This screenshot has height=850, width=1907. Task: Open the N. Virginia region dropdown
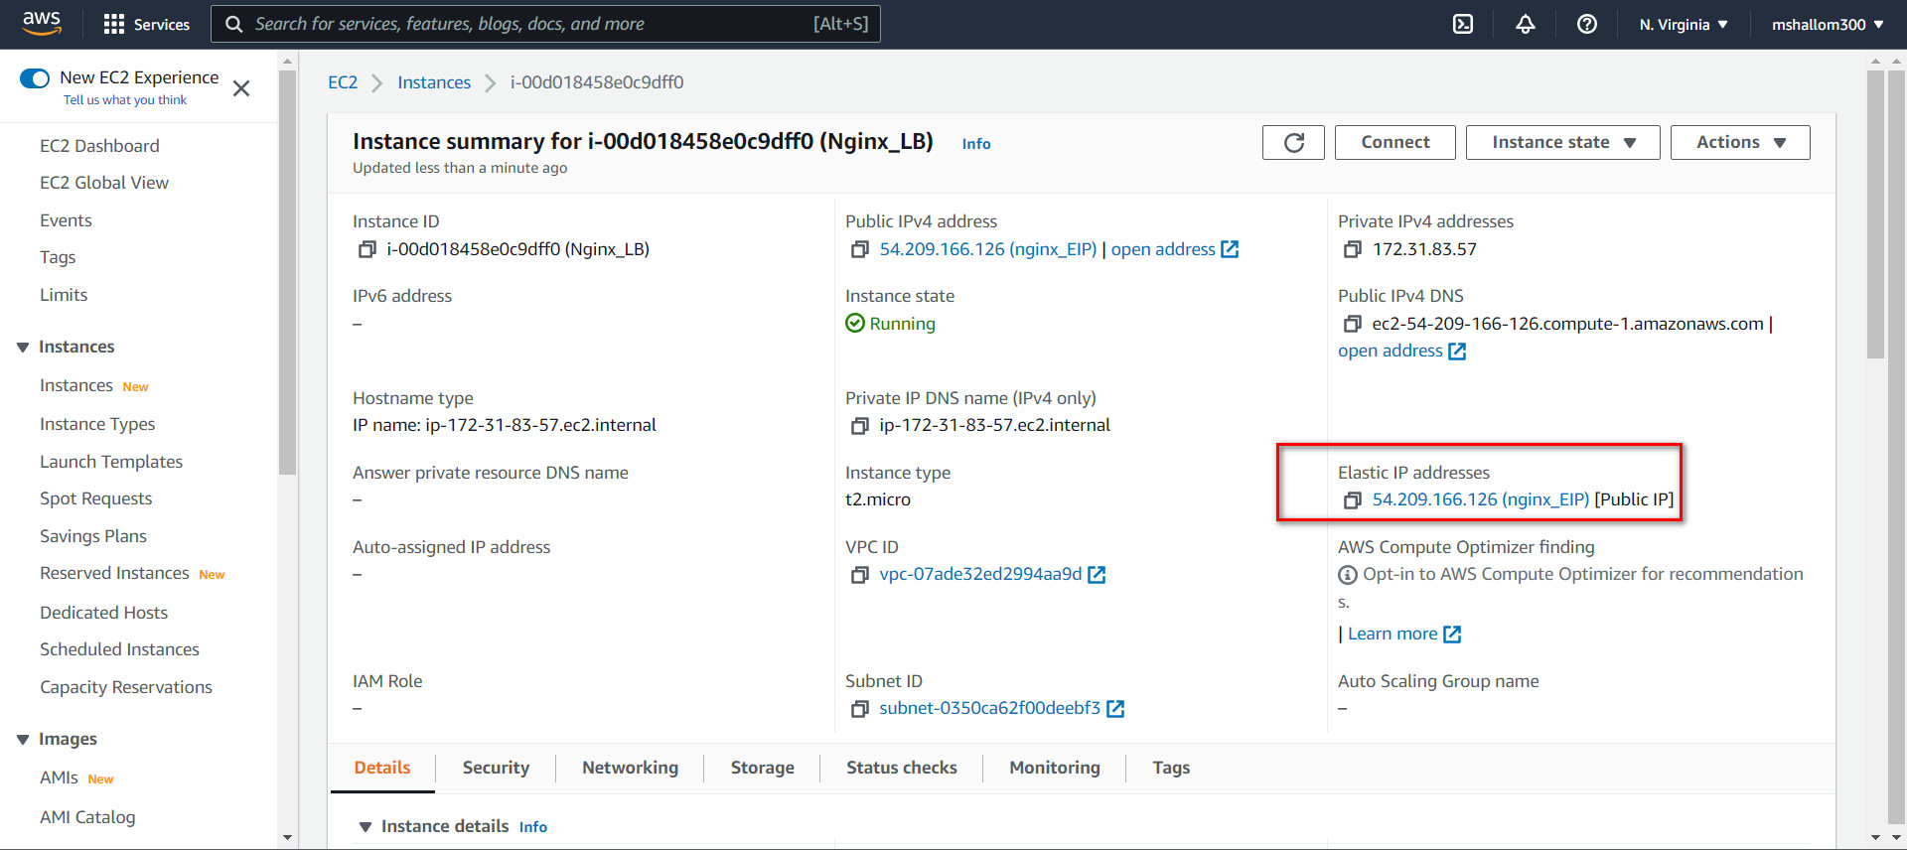tap(1684, 24)
